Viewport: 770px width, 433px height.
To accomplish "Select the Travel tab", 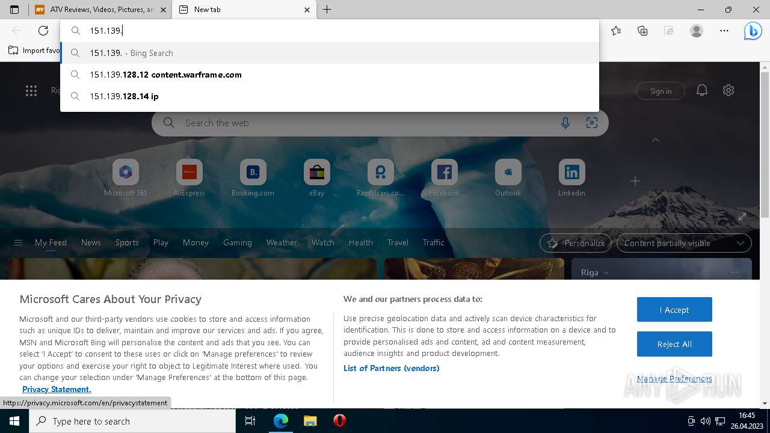I will tap(398, 242).
